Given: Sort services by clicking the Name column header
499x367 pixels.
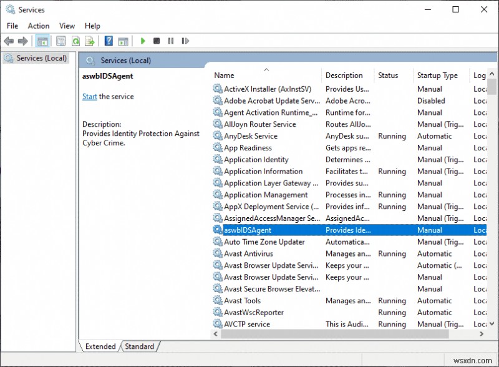Looking at the screenshot, I should pyautogui.click(x=224, y=75).
